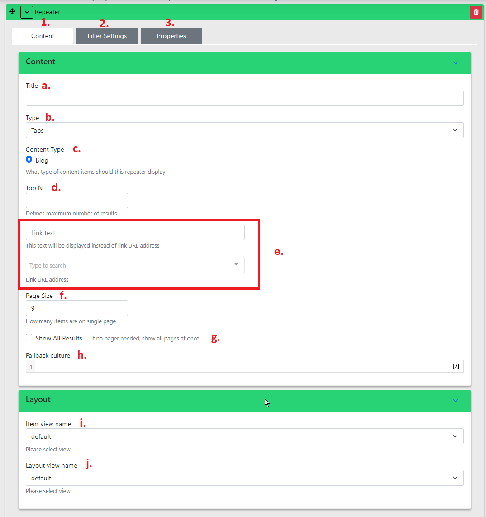Select the Content tab
Screen dimensions: 486x517
click(x=43, y=36)
